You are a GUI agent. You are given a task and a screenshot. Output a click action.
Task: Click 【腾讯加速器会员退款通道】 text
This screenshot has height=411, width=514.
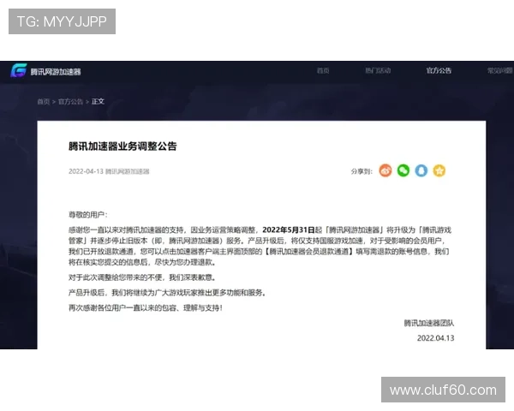click(x=308, y=252)
